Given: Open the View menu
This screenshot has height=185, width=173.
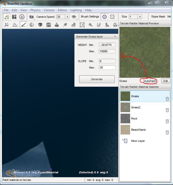Looking at the screenshot, I should (x=24, y=10).
